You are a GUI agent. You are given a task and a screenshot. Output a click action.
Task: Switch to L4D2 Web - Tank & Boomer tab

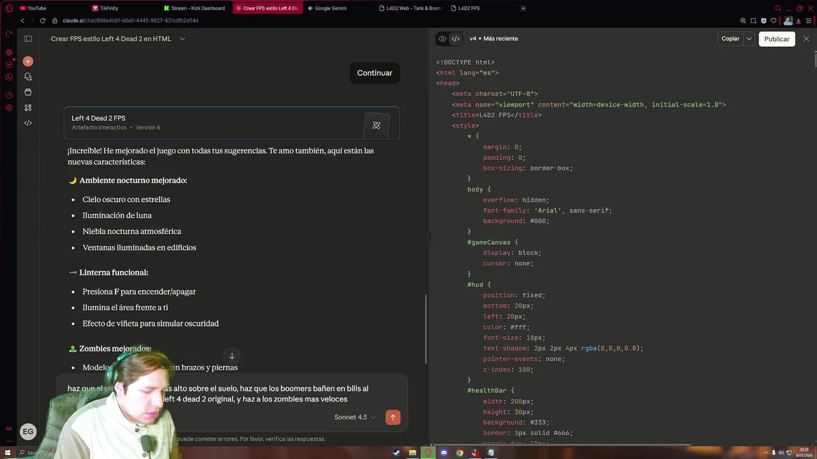coord(409,8)
